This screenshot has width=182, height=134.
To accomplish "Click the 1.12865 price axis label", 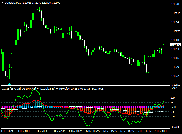I will pyautogui.click(x=176, y=58).
